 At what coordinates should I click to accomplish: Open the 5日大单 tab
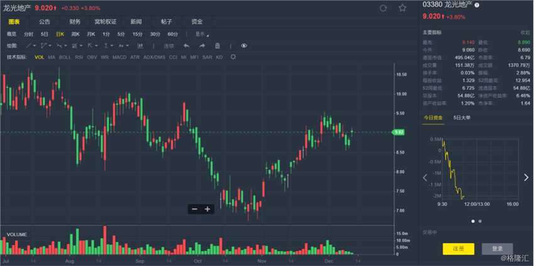[x=462, y=117]
